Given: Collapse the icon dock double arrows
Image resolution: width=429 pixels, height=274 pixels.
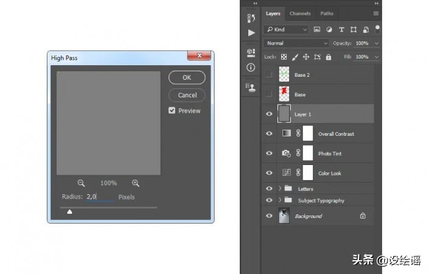Looking at the screenshot, I should pyautogui.click(x=255, y=3).
